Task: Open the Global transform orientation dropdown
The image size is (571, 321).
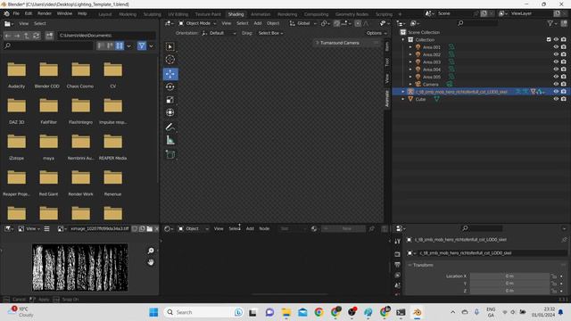Action: click(x=303, y=23)
